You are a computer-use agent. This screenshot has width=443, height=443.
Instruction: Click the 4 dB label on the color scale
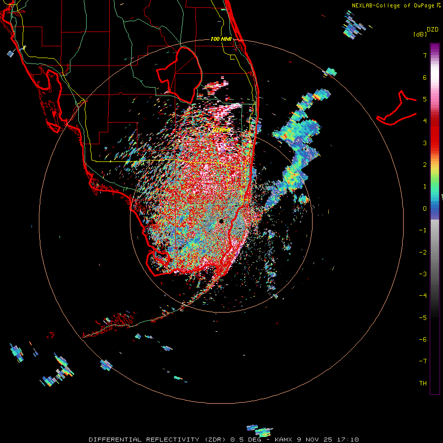point(425,121)
